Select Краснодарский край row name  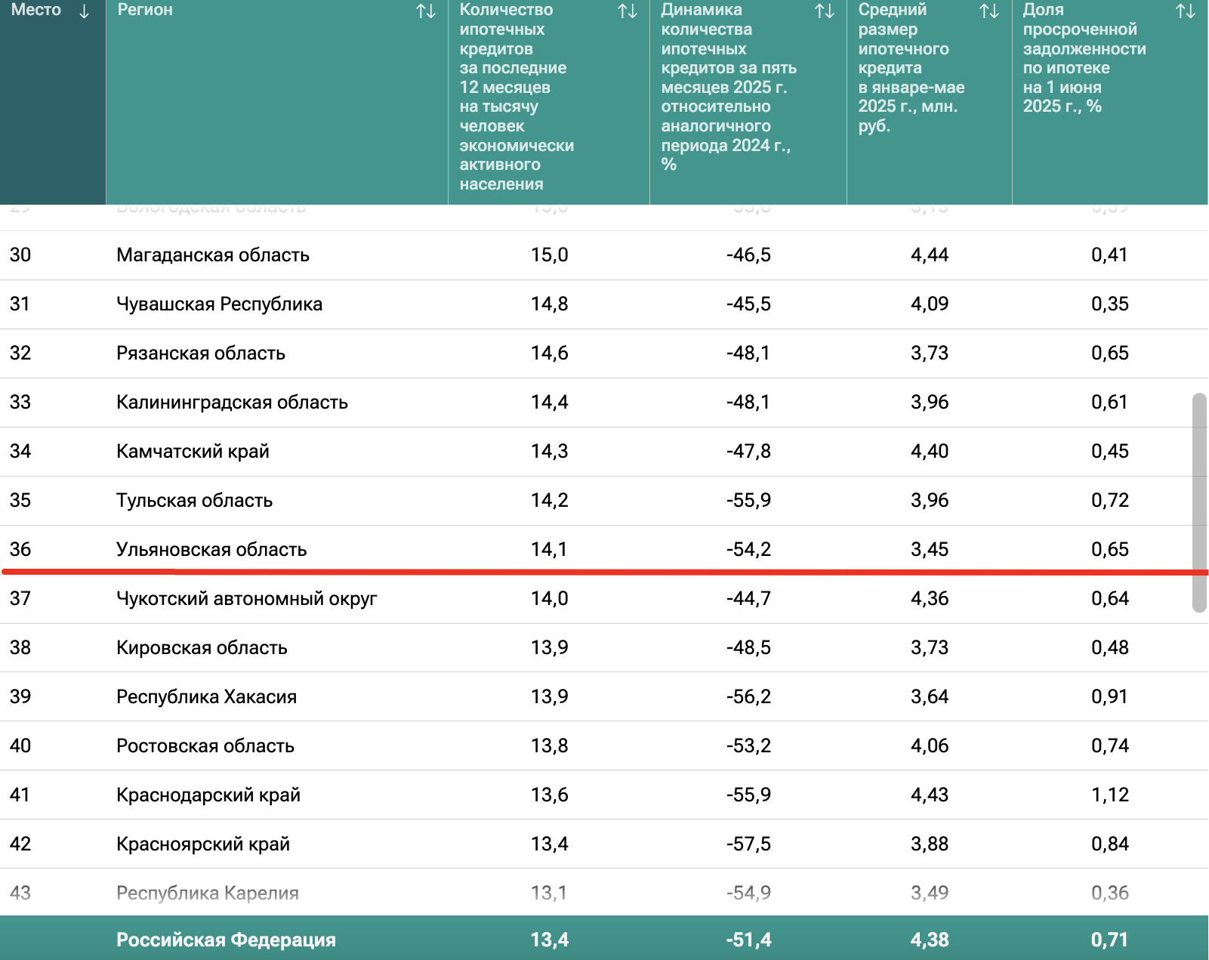pos(208,795)
